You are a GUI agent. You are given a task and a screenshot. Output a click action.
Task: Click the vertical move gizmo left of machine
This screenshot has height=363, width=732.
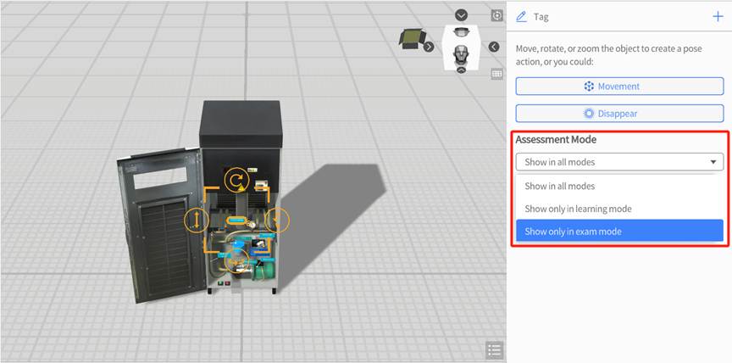click(196, 221)
